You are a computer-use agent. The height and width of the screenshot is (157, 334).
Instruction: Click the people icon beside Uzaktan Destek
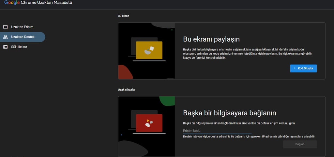coord(5,37)
